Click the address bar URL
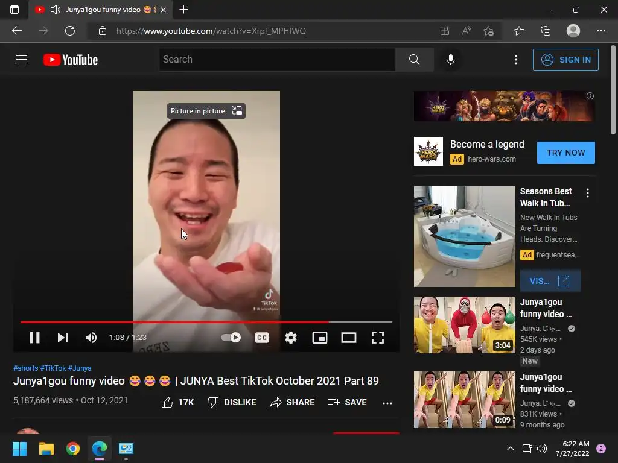This screenshot has height=463, width=618. pyautogui.click(x=211, y=31)
